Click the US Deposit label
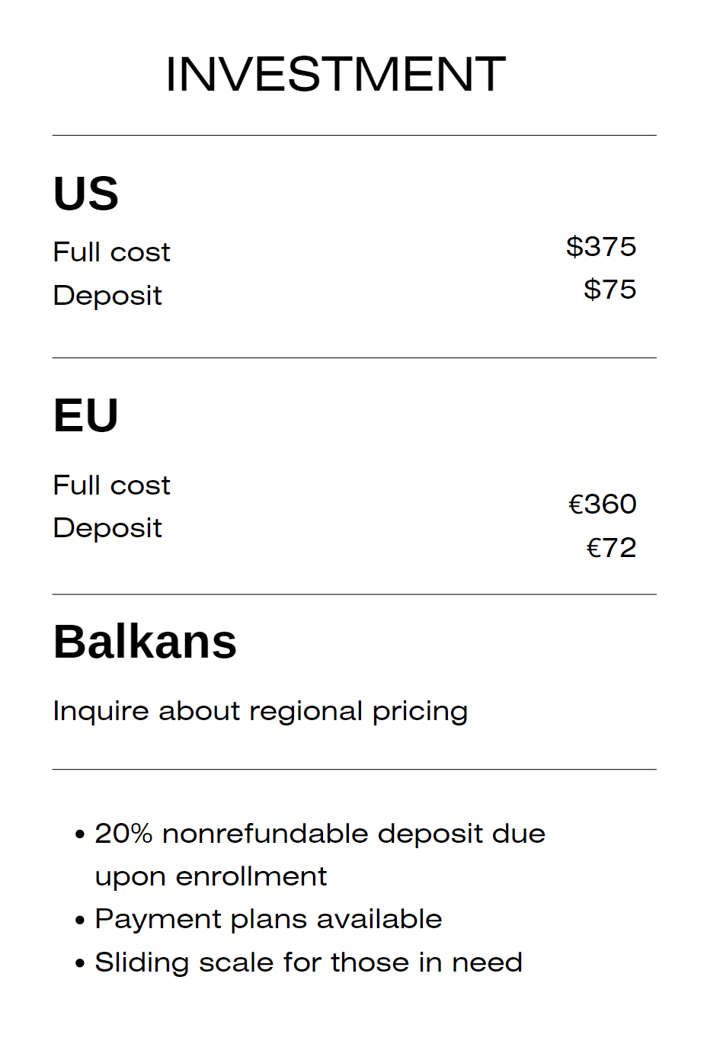 tap(107, 295)
